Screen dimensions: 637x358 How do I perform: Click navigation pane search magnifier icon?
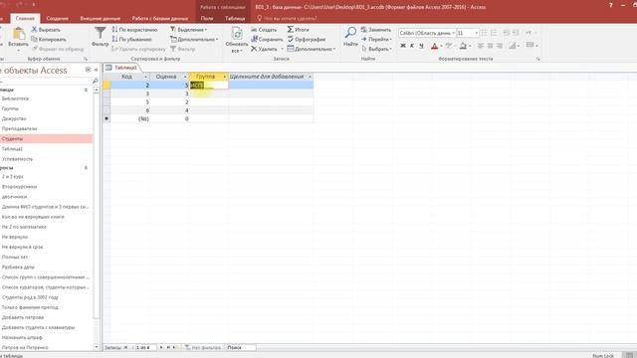(96, 82)
